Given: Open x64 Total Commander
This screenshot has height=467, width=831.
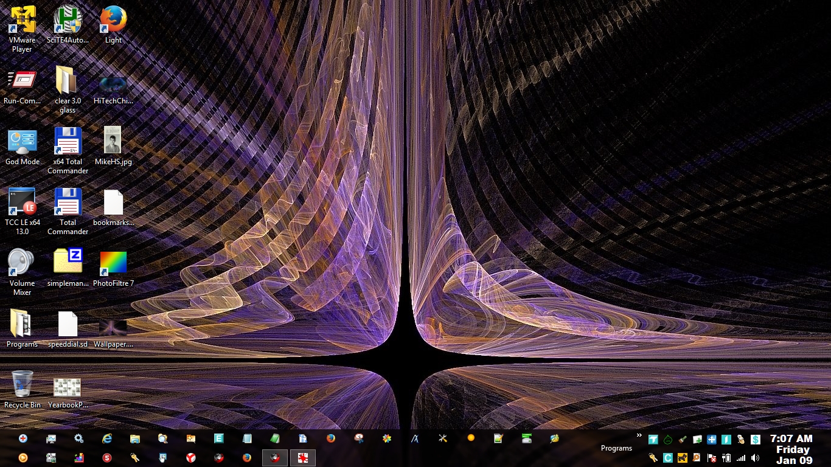Looking at the screenshot, I should (68, 141).
